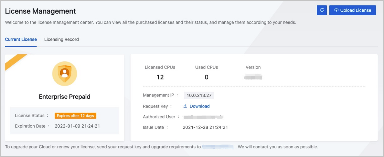Click the cloud upload icon in Upload License
This screenshot has width=384, height=157.
click(336, 10)
